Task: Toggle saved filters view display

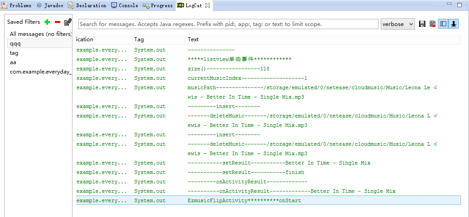Action: click(x=443, y=24)
